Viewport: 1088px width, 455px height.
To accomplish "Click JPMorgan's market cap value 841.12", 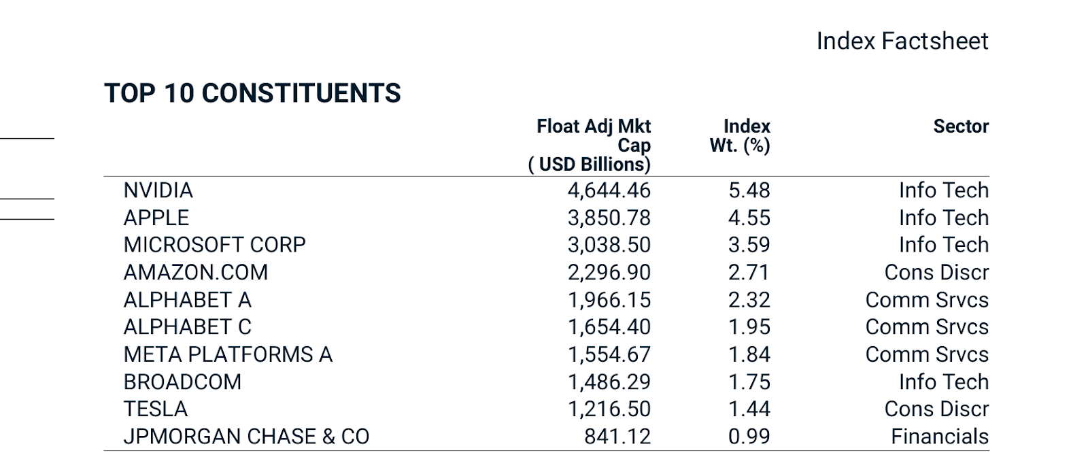I will coord(617,437).
